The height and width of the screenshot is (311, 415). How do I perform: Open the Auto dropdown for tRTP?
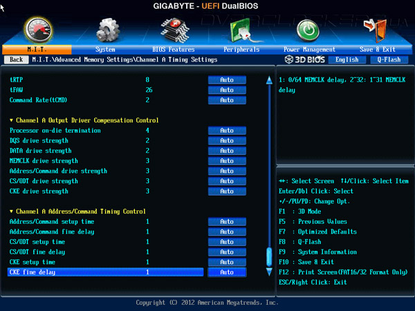(x=227, y=80)
